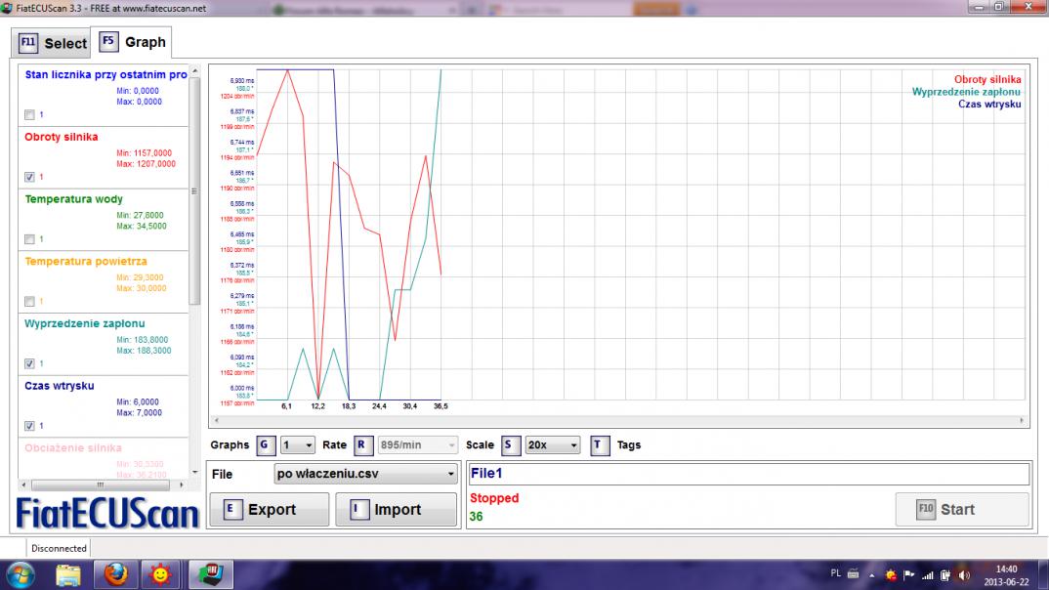The image size is (1049, 590).
Task: Select Temperatura wody parameter title
Action: click(x=73, y=199)
